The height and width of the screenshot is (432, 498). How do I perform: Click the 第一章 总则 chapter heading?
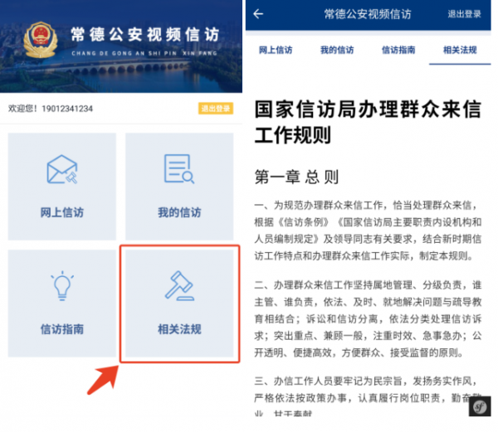[296, 177]
